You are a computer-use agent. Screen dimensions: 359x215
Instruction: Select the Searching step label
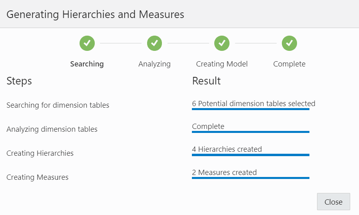(x=87, y=64)
